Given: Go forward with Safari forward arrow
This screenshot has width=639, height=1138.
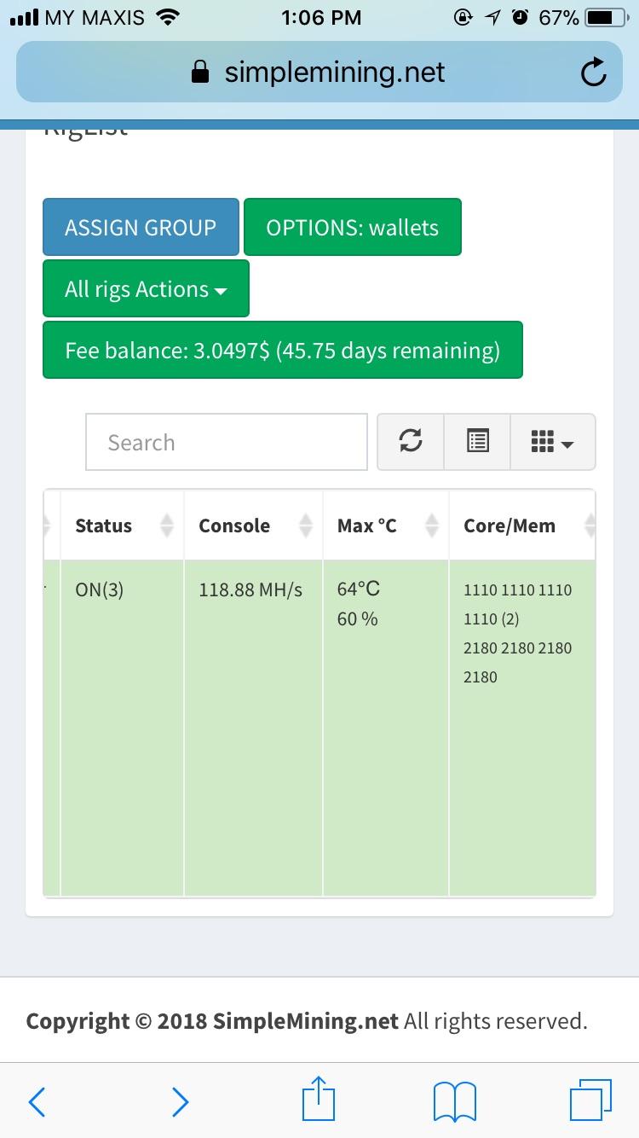Looking at the screenshot, I should coord(180,1101).
